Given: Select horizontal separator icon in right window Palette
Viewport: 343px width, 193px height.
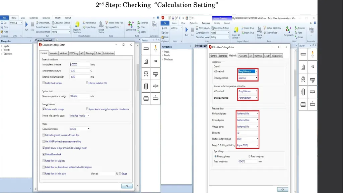Looking at the screenshot, I should [x=303, y=104].
